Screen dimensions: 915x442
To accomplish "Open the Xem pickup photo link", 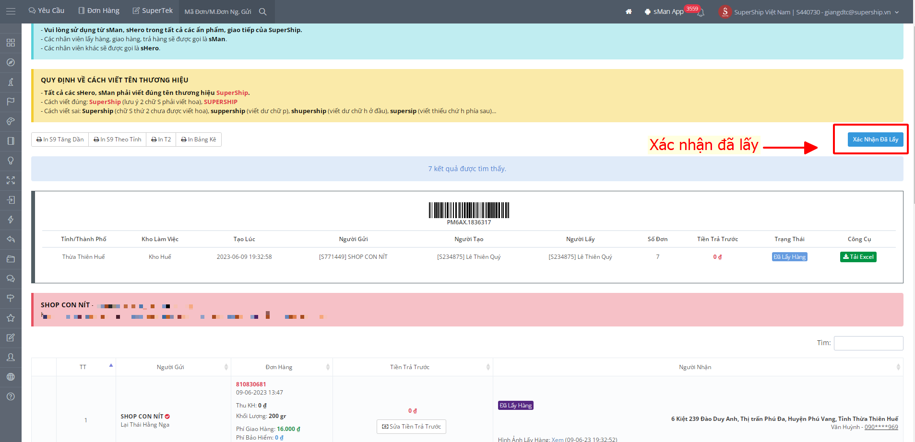I will point(558,440).
